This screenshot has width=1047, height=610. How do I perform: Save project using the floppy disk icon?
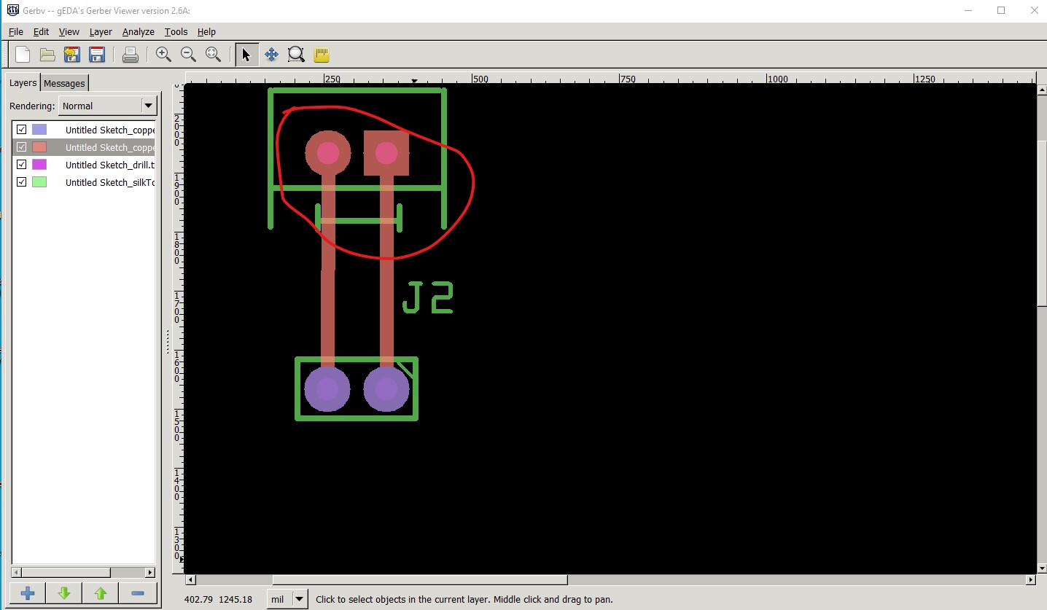pyautogui.click(x=96, y=55)
